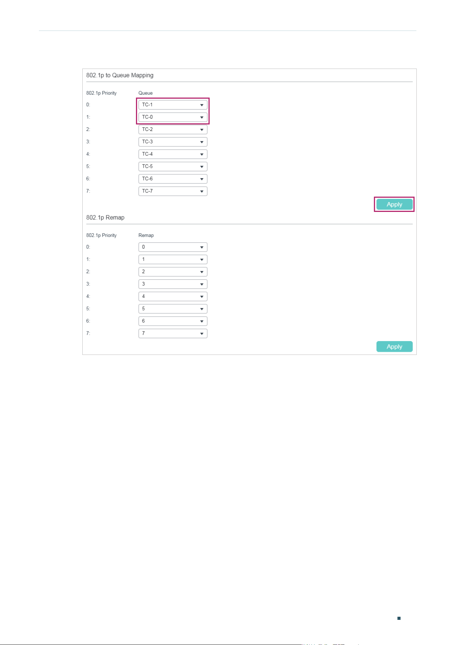The height and width of the screenshot is (645, 456).
Task: Open Remap dropdown for priority 4
Action: (173, 297)
